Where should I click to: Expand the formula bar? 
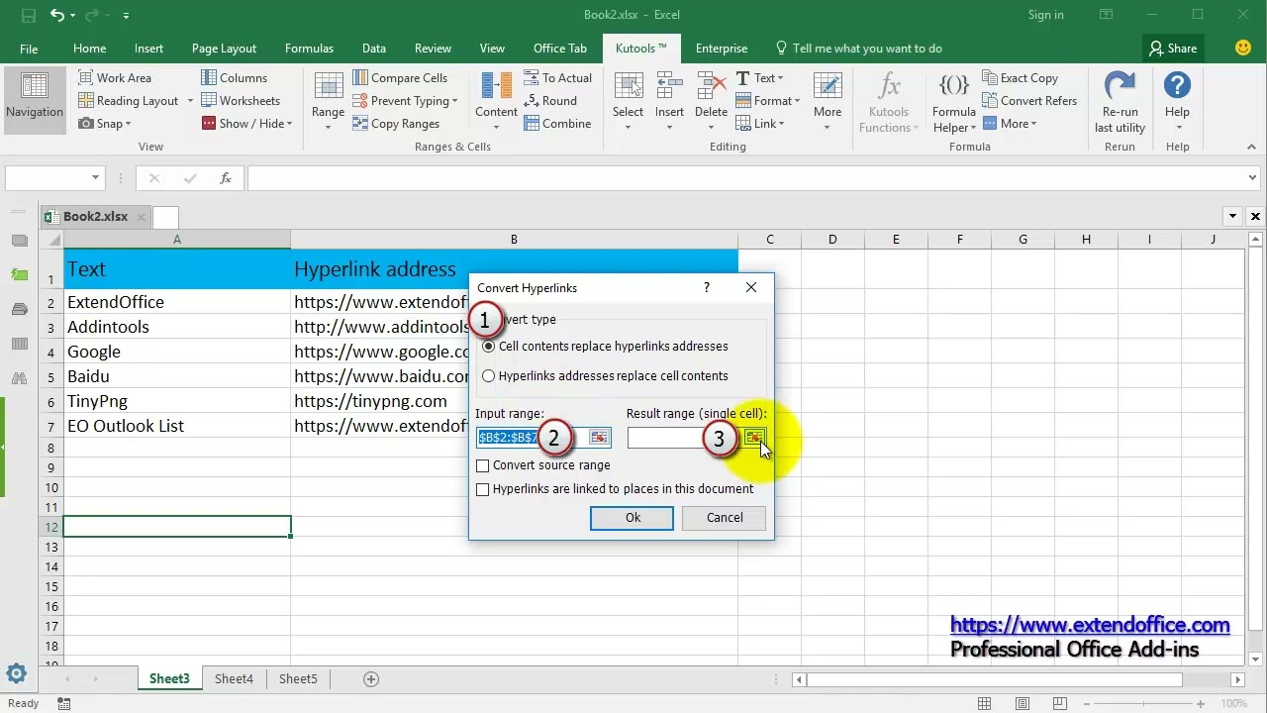coord(1253,178)
